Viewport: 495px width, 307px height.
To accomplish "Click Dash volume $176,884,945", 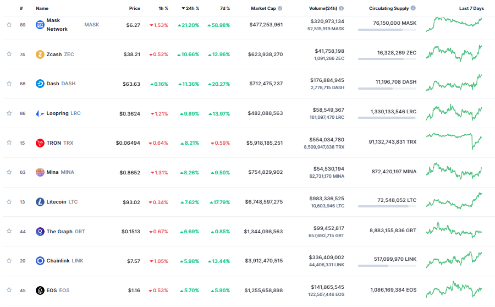I will click(x=327, y=80).
